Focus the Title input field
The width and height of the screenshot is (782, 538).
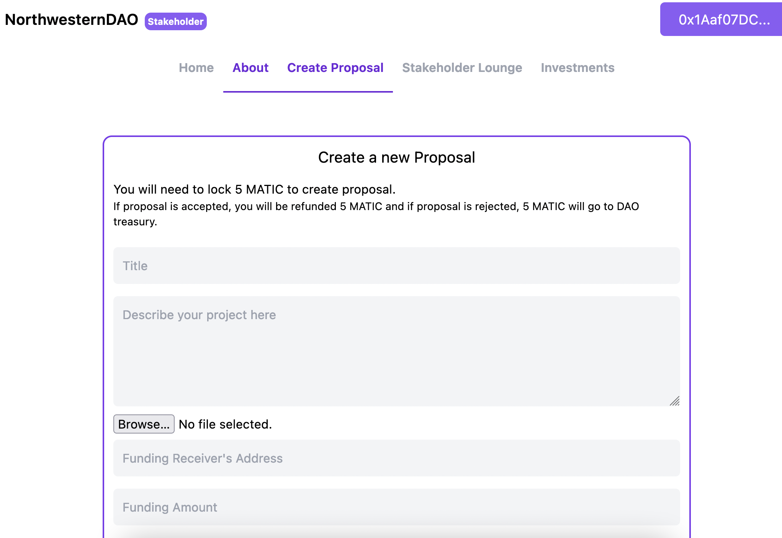coord(396,266)
